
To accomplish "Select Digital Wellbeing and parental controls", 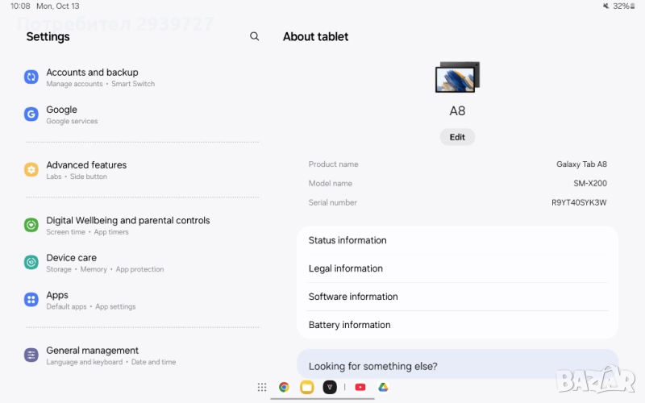I will [127, 225].
